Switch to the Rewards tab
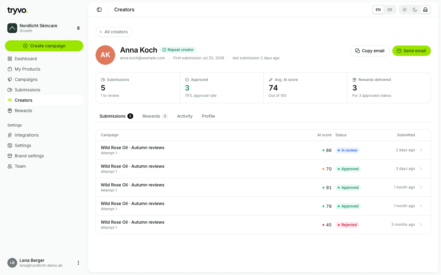The height and width of the screenshot is (275, 441). pyautogui.click(x=155, y=116)
